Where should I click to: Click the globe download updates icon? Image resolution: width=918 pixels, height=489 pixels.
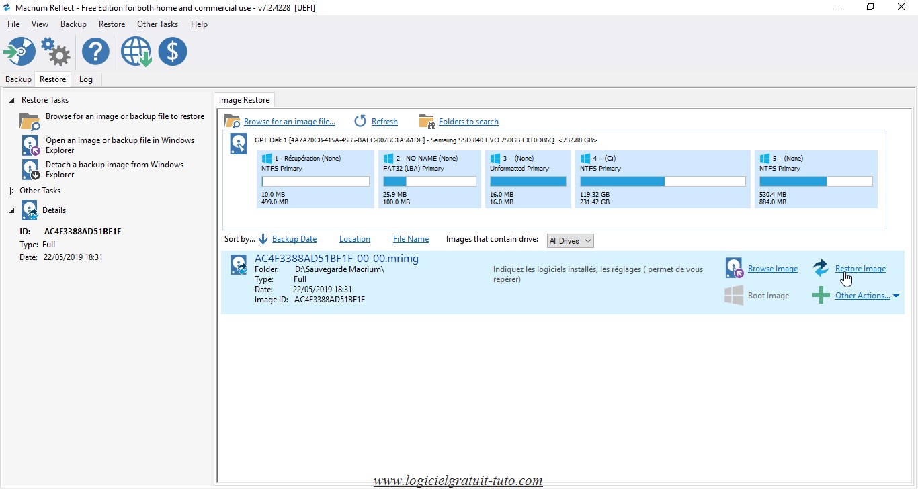[x=136, y=52]
